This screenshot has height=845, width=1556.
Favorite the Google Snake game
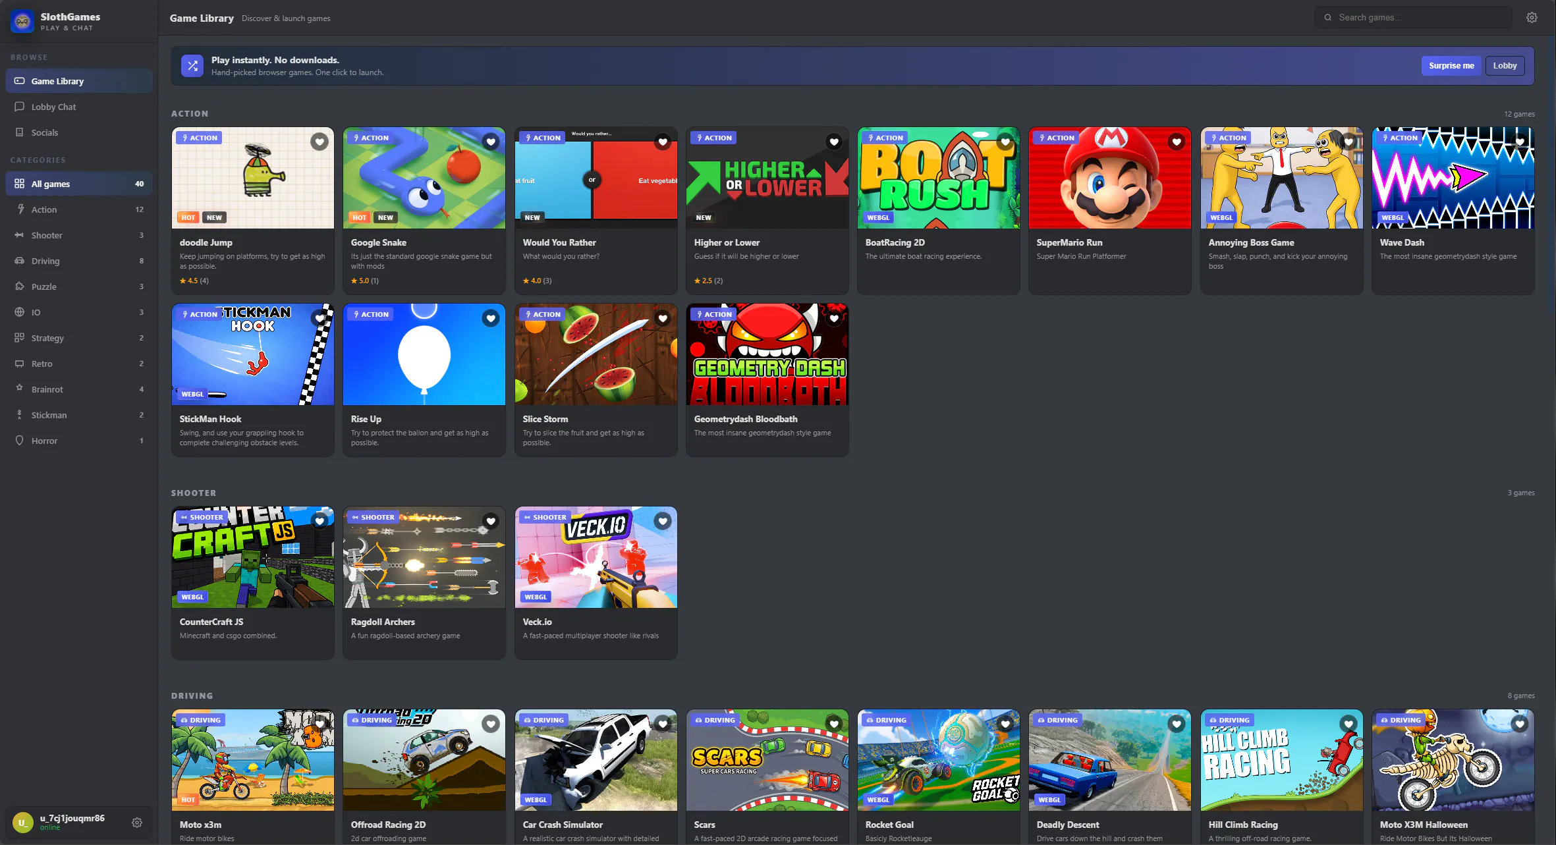[x=491, y=142]
